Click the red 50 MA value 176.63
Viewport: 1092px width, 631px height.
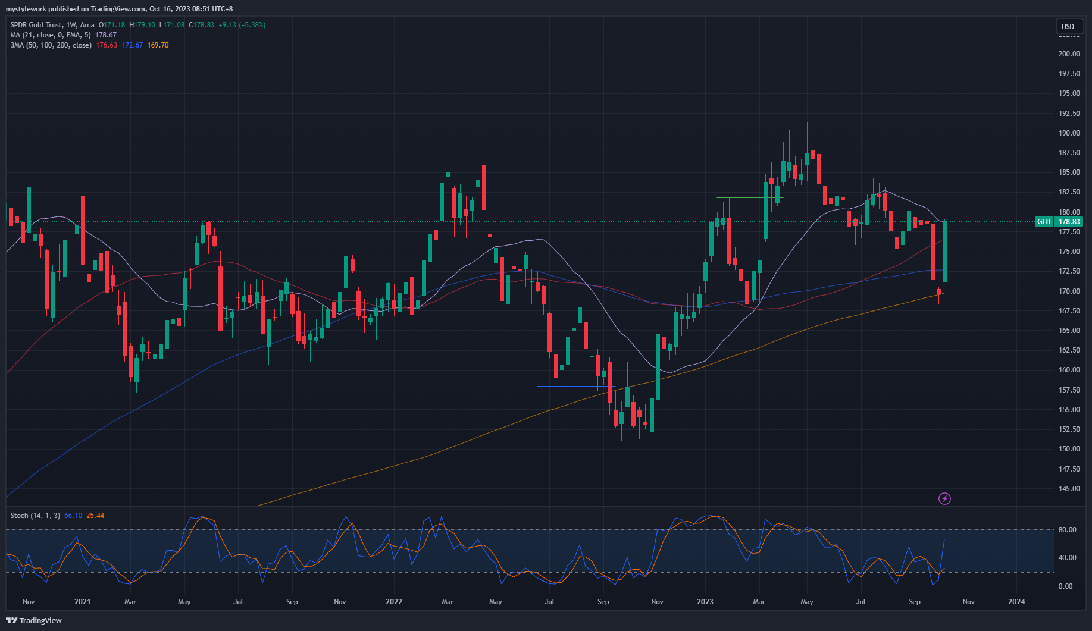[x=107, y=45]
